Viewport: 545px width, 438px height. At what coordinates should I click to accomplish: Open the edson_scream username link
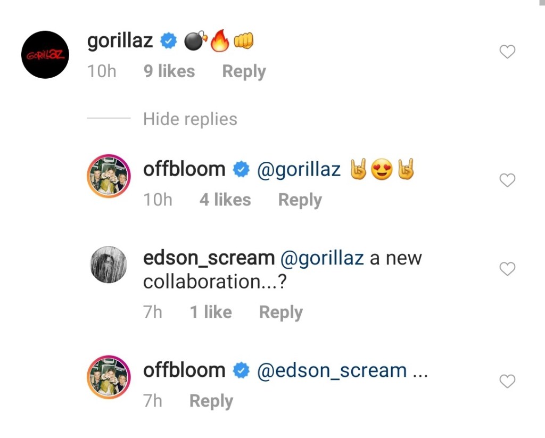click(209, 258)
